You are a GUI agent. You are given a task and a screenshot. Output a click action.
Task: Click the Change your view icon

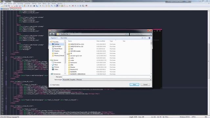(142, 38)
